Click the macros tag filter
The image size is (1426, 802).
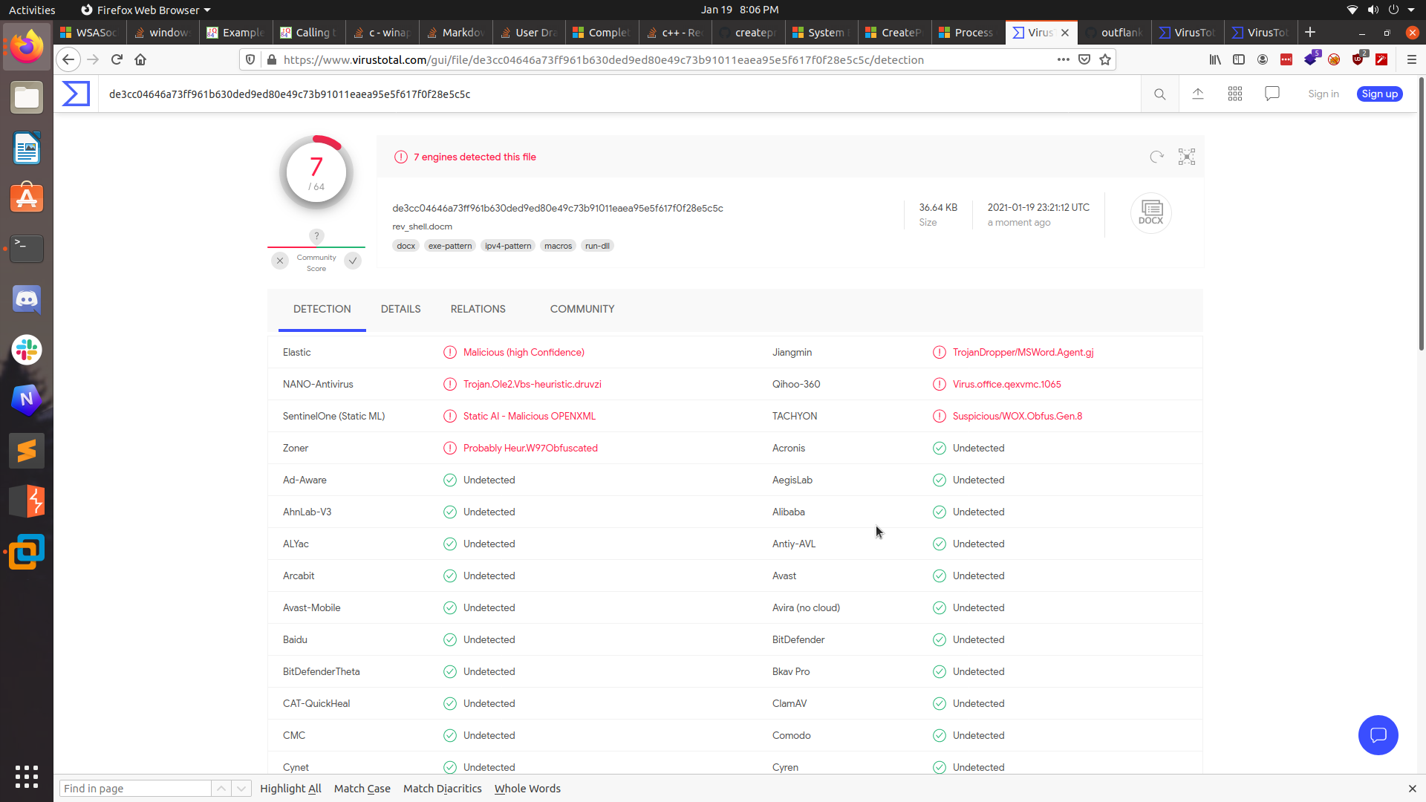559,246
